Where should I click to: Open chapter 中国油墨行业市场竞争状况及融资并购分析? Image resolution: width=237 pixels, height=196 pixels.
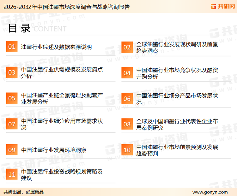pyautogui.click(x=177, y=73)
